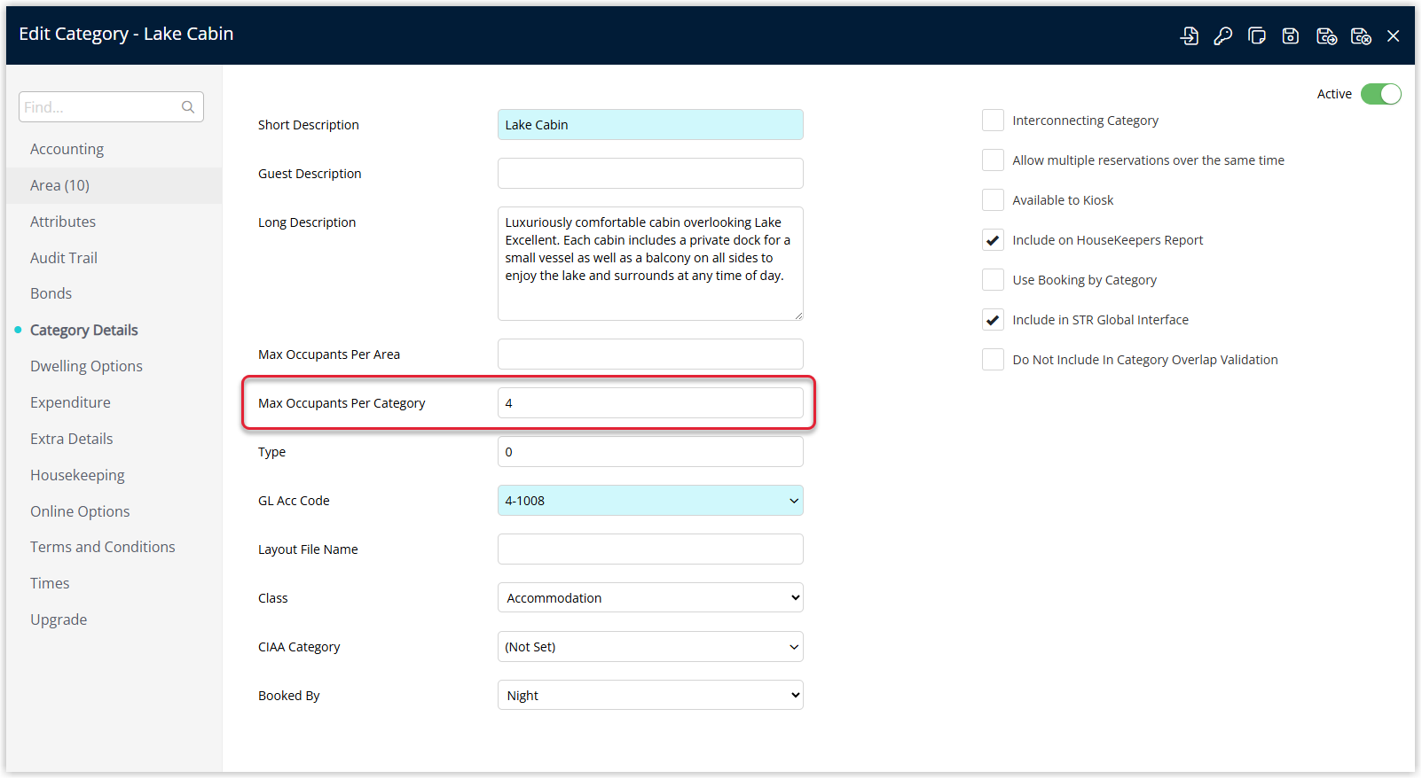The width and height of the screenshot is (1422, 779).
Task: Open Housekeeping section
Action: click(x=77, y=475)
